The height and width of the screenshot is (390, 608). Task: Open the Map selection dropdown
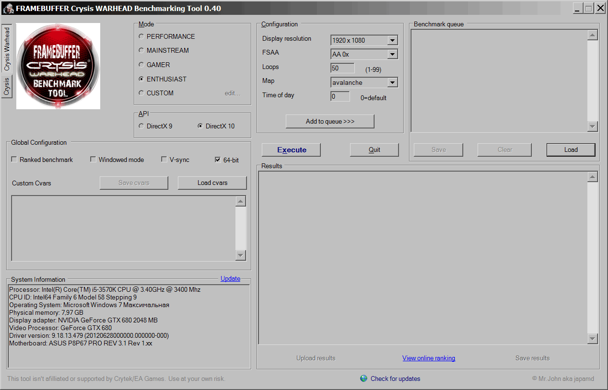[392, 82]
